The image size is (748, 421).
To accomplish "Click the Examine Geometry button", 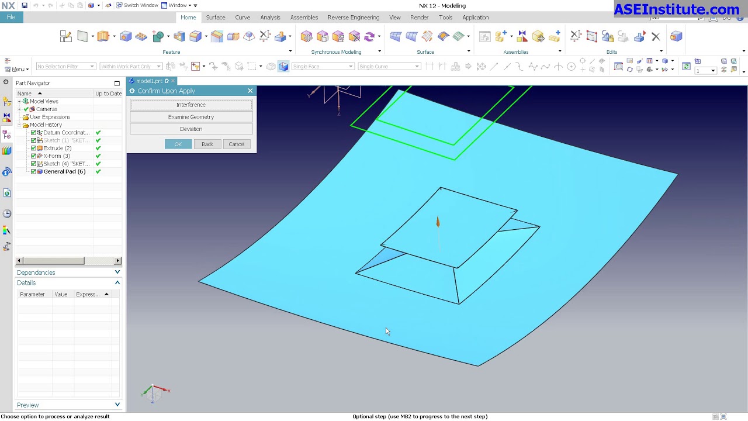I will [191, 117].
